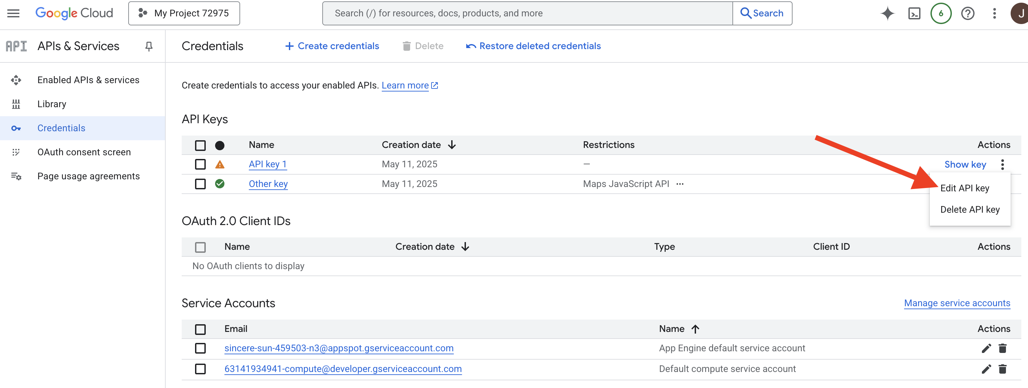Image resolution: width=1028 pixels, height=388 pixels.
Task: Edit the App Engine default service account
Action: [986, 348]
